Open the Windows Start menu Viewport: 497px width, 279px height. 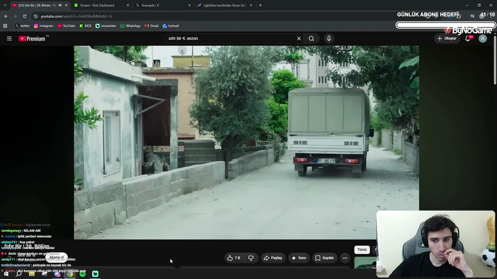[6, 274]
